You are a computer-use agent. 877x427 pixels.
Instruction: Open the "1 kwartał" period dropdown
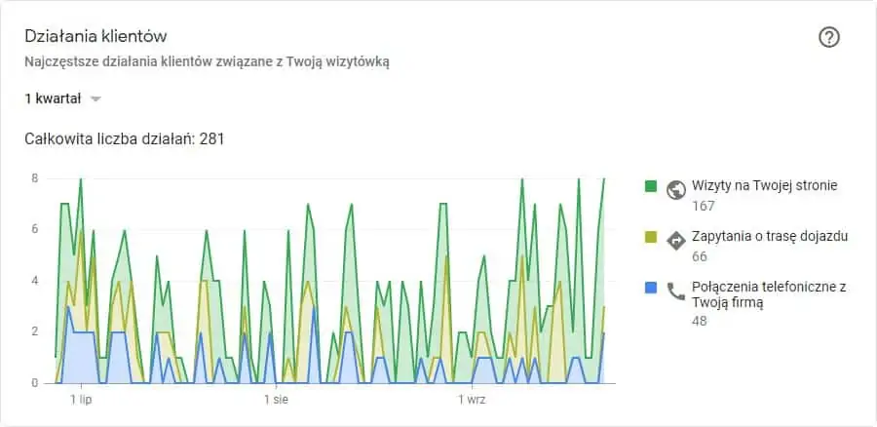(62, 99)
